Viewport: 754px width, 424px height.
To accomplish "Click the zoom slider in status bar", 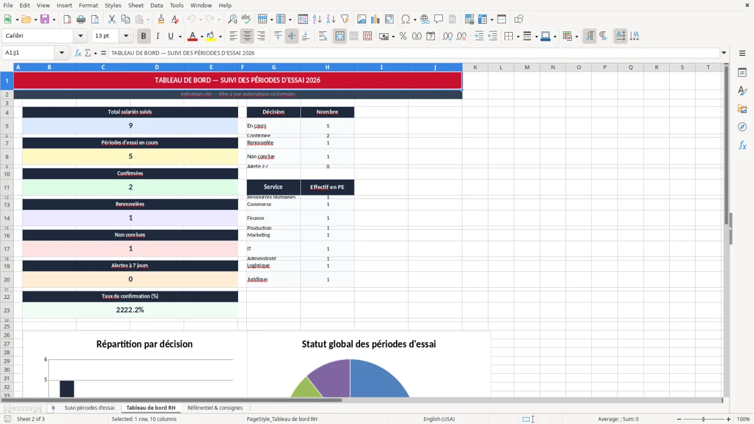I will point(703,419).
